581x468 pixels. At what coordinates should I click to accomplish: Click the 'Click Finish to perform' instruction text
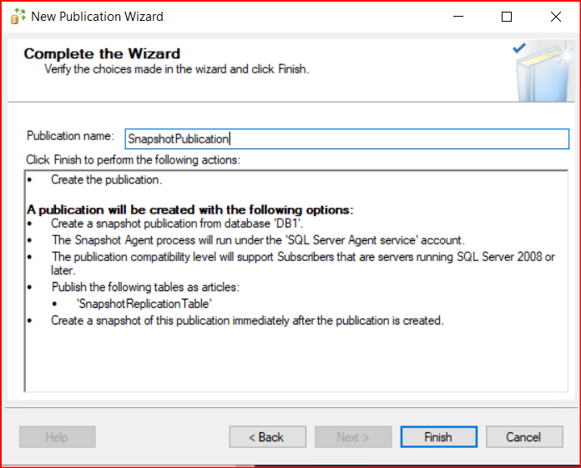click(133, 159)
